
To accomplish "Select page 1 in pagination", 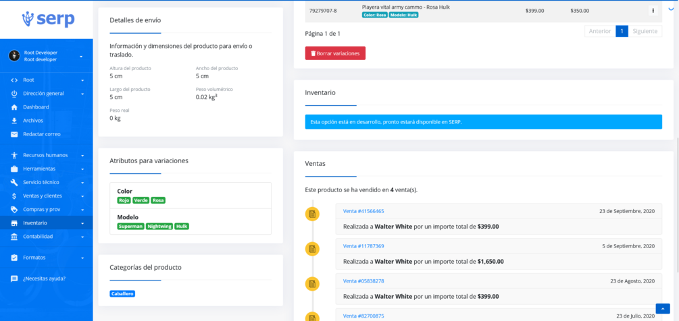I will [622, 31].
